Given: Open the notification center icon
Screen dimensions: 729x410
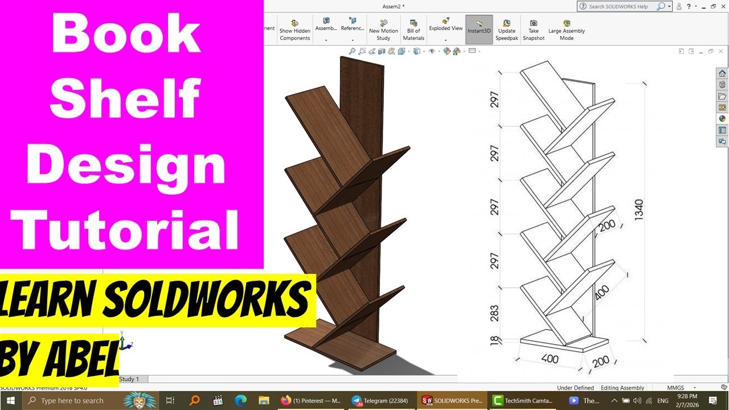Looking at the screenshot, I should pos(712,401).
